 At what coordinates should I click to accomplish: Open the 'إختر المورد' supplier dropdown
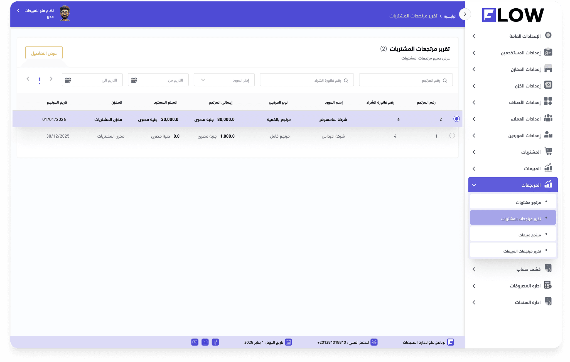[x=224, y=80]
